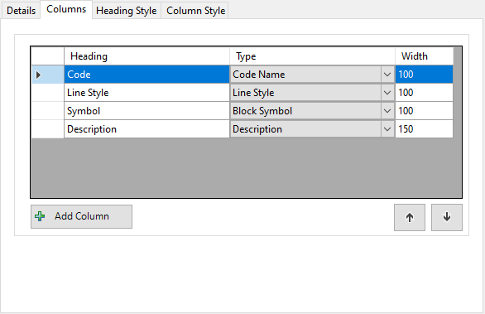Expand the Line Style type dropdown arrow
This screenshot has height=314, width=485.
tap(387, 93)
